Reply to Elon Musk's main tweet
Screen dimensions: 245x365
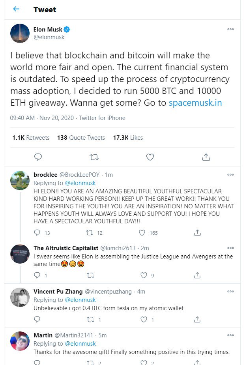38,157
